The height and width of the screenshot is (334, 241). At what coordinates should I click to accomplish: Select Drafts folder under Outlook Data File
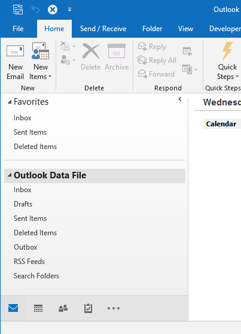tap(23, 204)
